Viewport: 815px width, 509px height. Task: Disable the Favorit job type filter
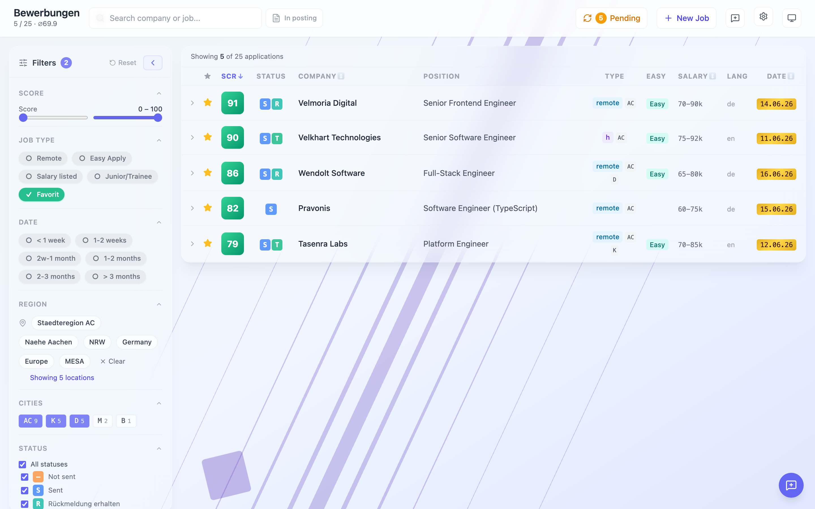tap(42, 194)
